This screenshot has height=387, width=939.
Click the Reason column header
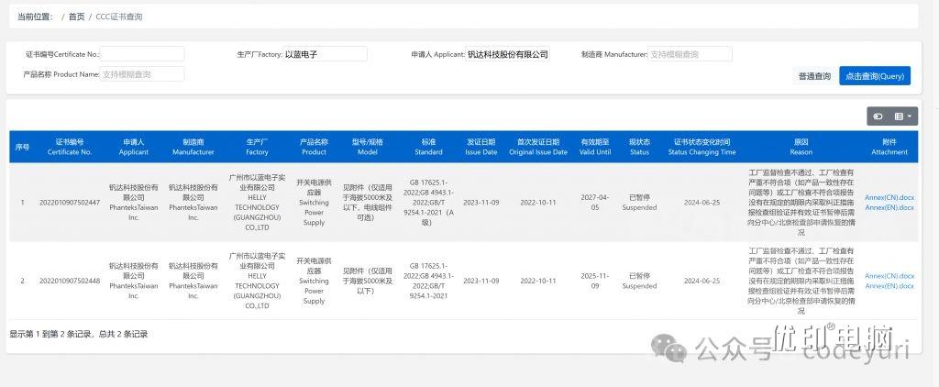(801, 147)
